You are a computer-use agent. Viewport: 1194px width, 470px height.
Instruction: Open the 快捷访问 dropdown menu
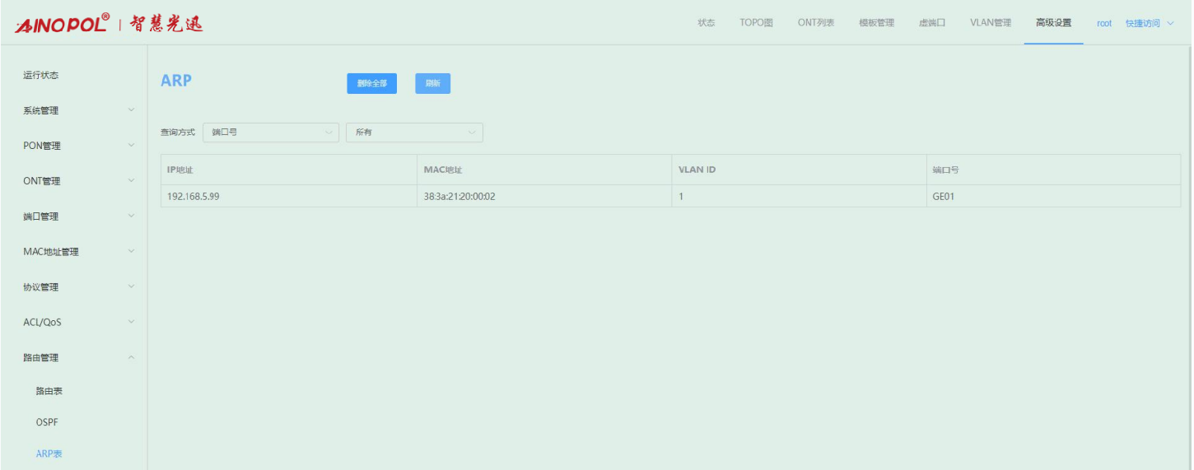1149,23
